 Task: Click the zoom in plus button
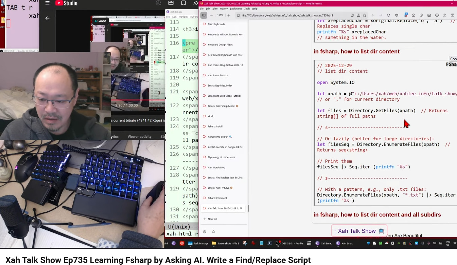[x=228, y=15]
